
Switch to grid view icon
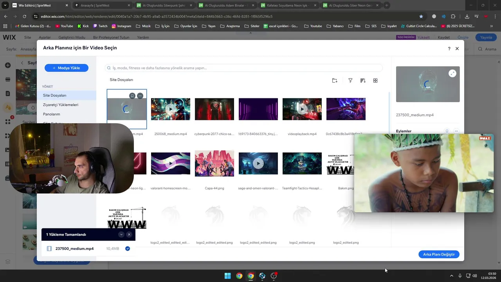(375, 80)
